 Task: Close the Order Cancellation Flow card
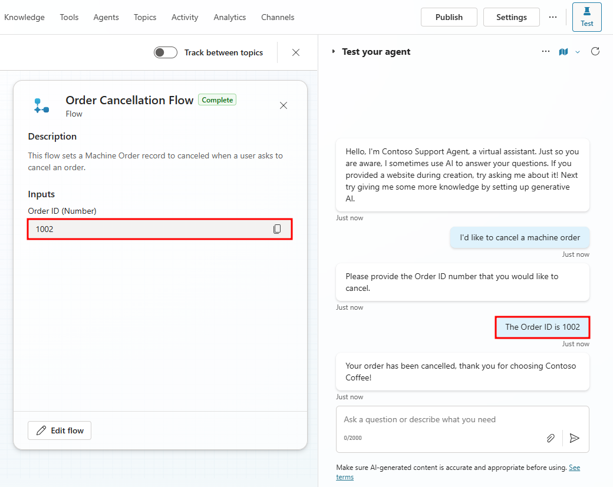click(284, 105)
